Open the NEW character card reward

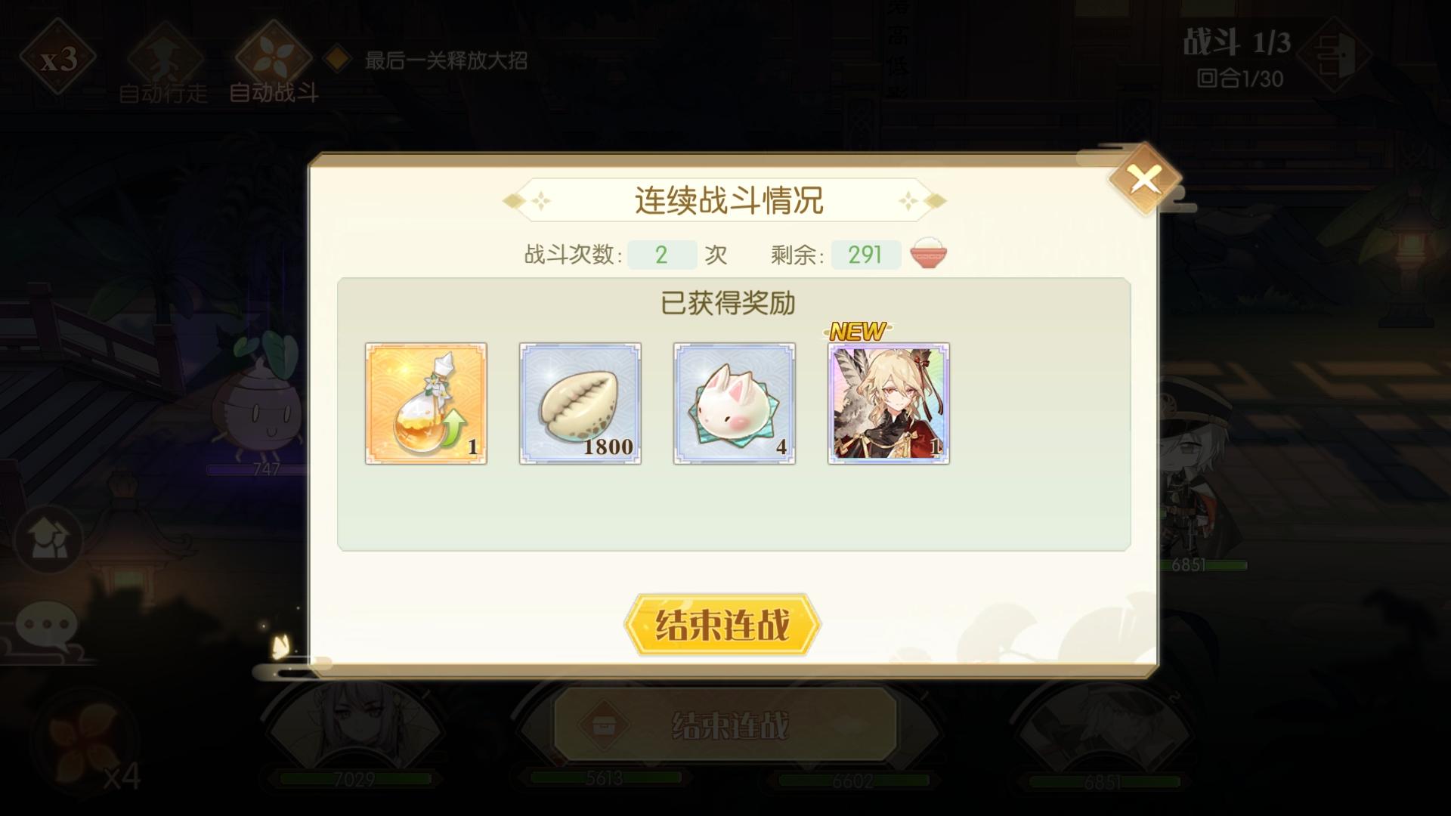click(889, 403)
